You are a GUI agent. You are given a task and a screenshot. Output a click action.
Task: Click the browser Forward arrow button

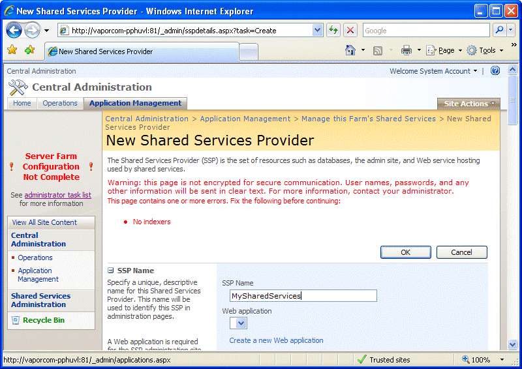pos(32,31)
